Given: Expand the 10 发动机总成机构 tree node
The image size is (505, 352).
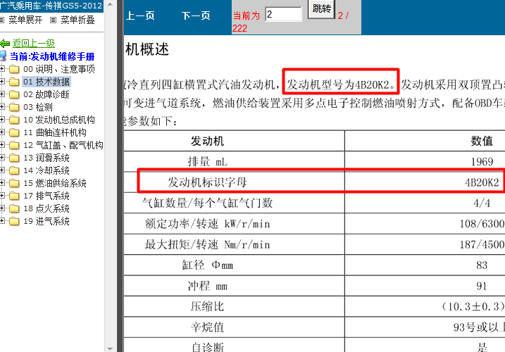Looking at the screenshot, I should tap(2, 119).
